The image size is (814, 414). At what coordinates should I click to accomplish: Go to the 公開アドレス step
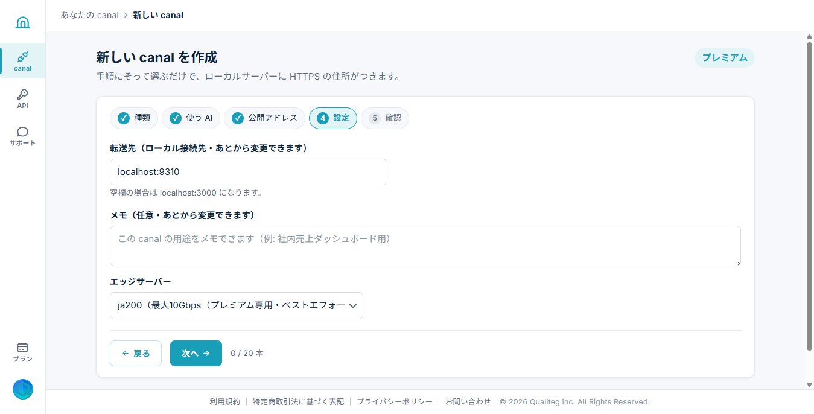click(x=264, y=118)
